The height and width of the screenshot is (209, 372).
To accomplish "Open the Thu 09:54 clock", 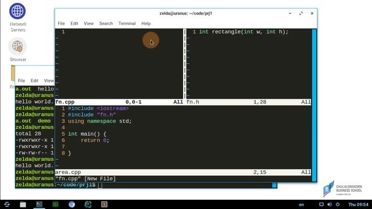I will coord(358,204).
